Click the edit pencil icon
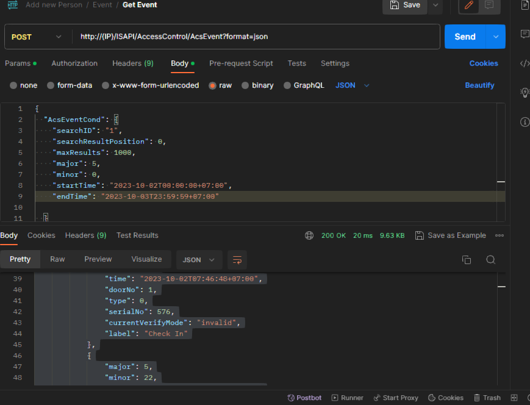 pyautogui.click(x=469, y=5)
